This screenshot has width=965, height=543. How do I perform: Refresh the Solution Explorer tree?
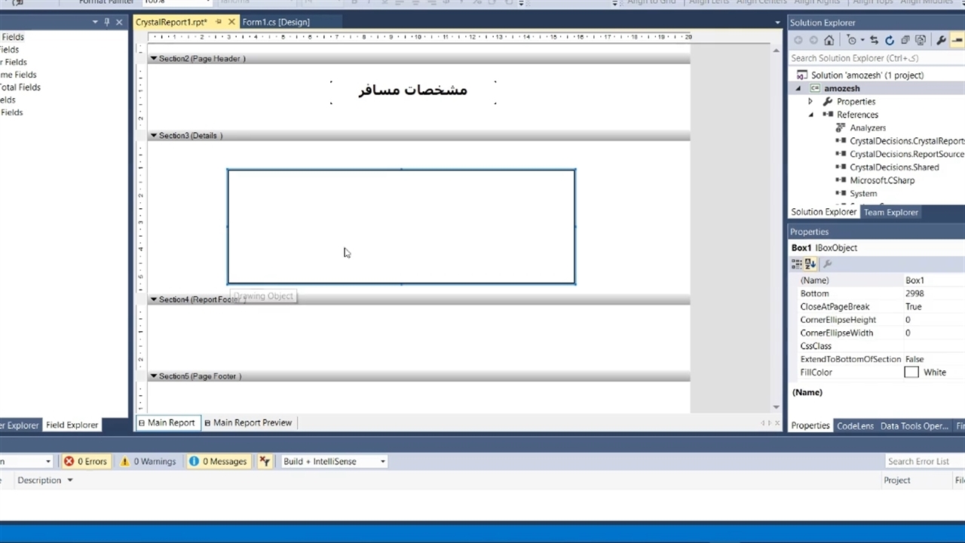click(890, 41)
